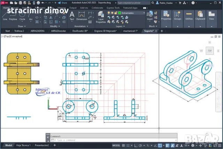Viewport: 223px width, 149px height.
Task: Open the Collaborate ribbon tab
Action: tap(97, 8)
